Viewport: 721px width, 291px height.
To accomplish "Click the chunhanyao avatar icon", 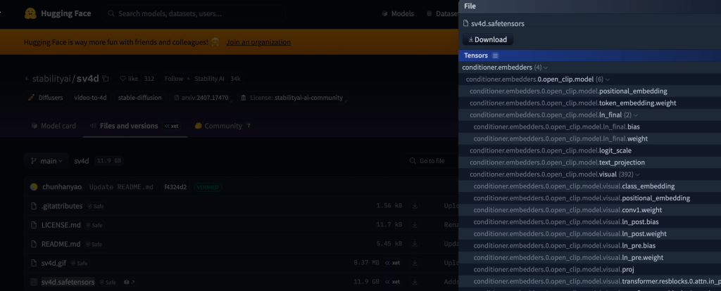I will (x=34, y=187).
